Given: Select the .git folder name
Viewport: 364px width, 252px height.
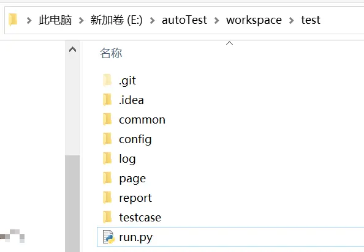Looking at the screenshot, I should (x=127, y=81).
